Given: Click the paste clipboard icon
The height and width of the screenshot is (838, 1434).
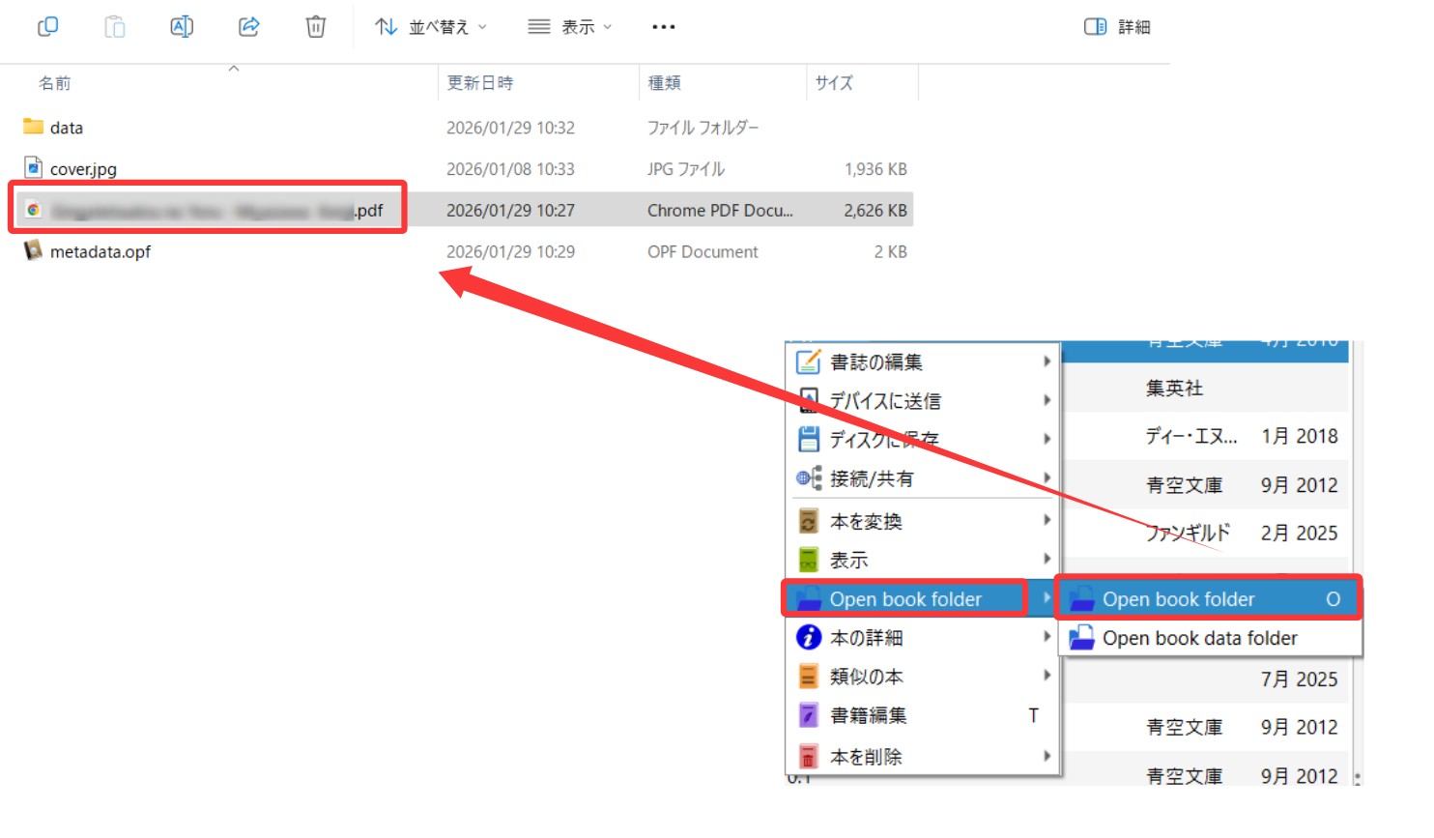Looking at the screenshot, I should point(115,26).
